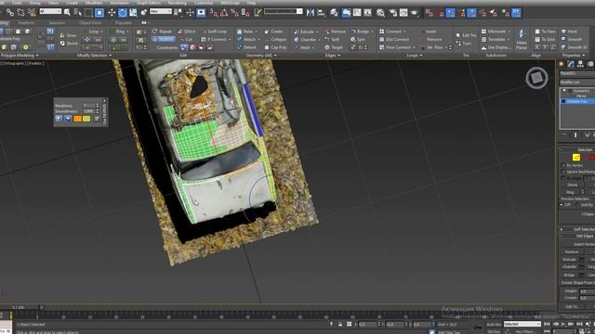Expand the Geometry (All) panel arrow
This screenshot has height=334, width=595.
275,56
